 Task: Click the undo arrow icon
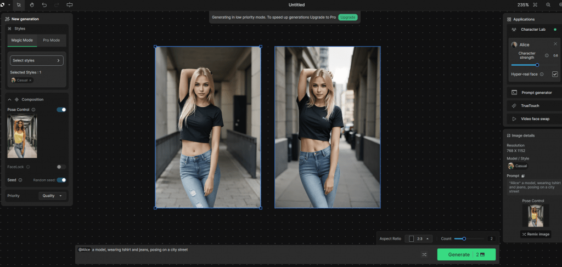(x=44, y=5)
